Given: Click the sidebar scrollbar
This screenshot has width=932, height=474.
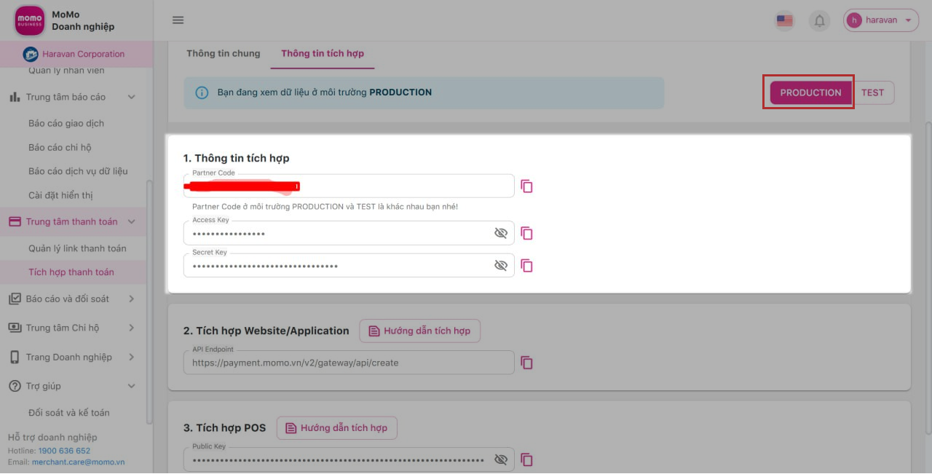Looking at the screenshot, I should tap(149, 302).
